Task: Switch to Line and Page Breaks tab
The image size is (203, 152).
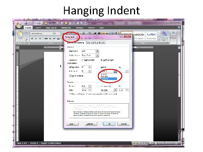Action: coord(96,43)
